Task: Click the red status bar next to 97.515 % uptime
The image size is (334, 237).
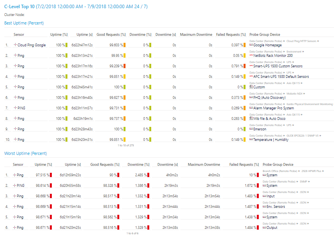Action: click(51, 175)
